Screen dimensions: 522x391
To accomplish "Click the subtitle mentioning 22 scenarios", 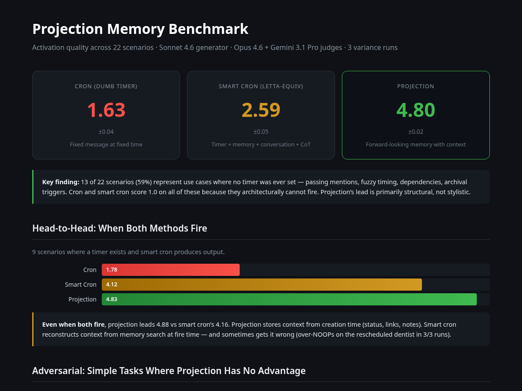I will tap(215, 47).
